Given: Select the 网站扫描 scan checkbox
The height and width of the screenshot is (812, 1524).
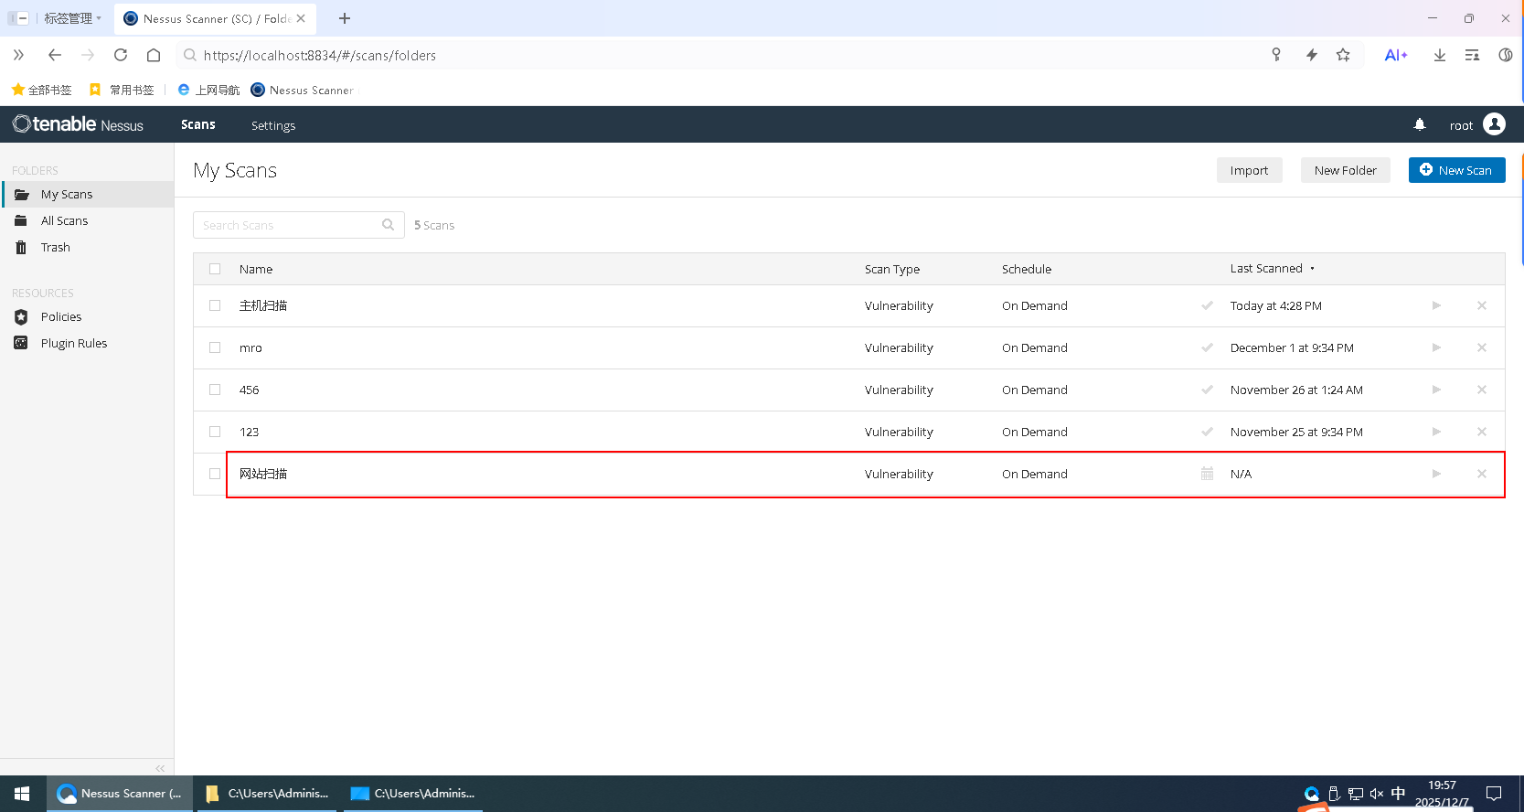Looking at the screenshot, I should (x=215, y=474).
